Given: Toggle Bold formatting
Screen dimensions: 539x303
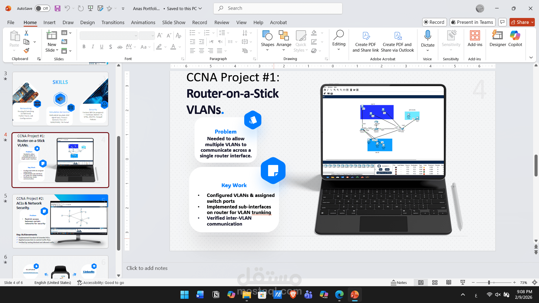Looking at the screenshot, I should point(84,47).
